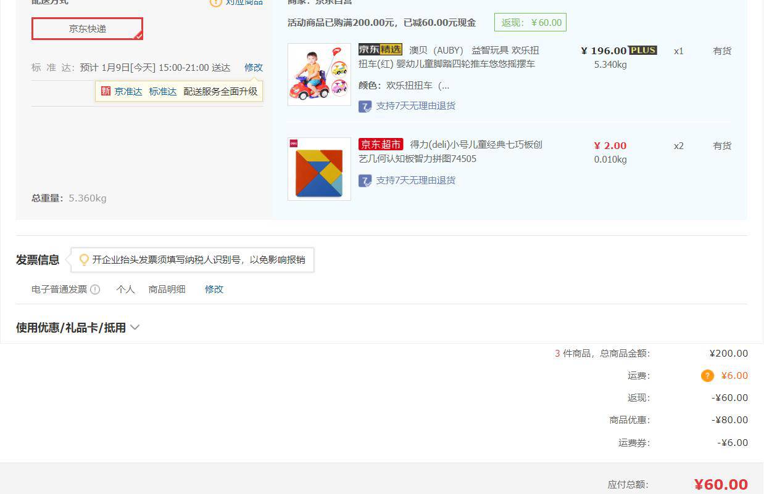
Task: Click 修改 link under invoice information
Action: click(x=214, y=289)
